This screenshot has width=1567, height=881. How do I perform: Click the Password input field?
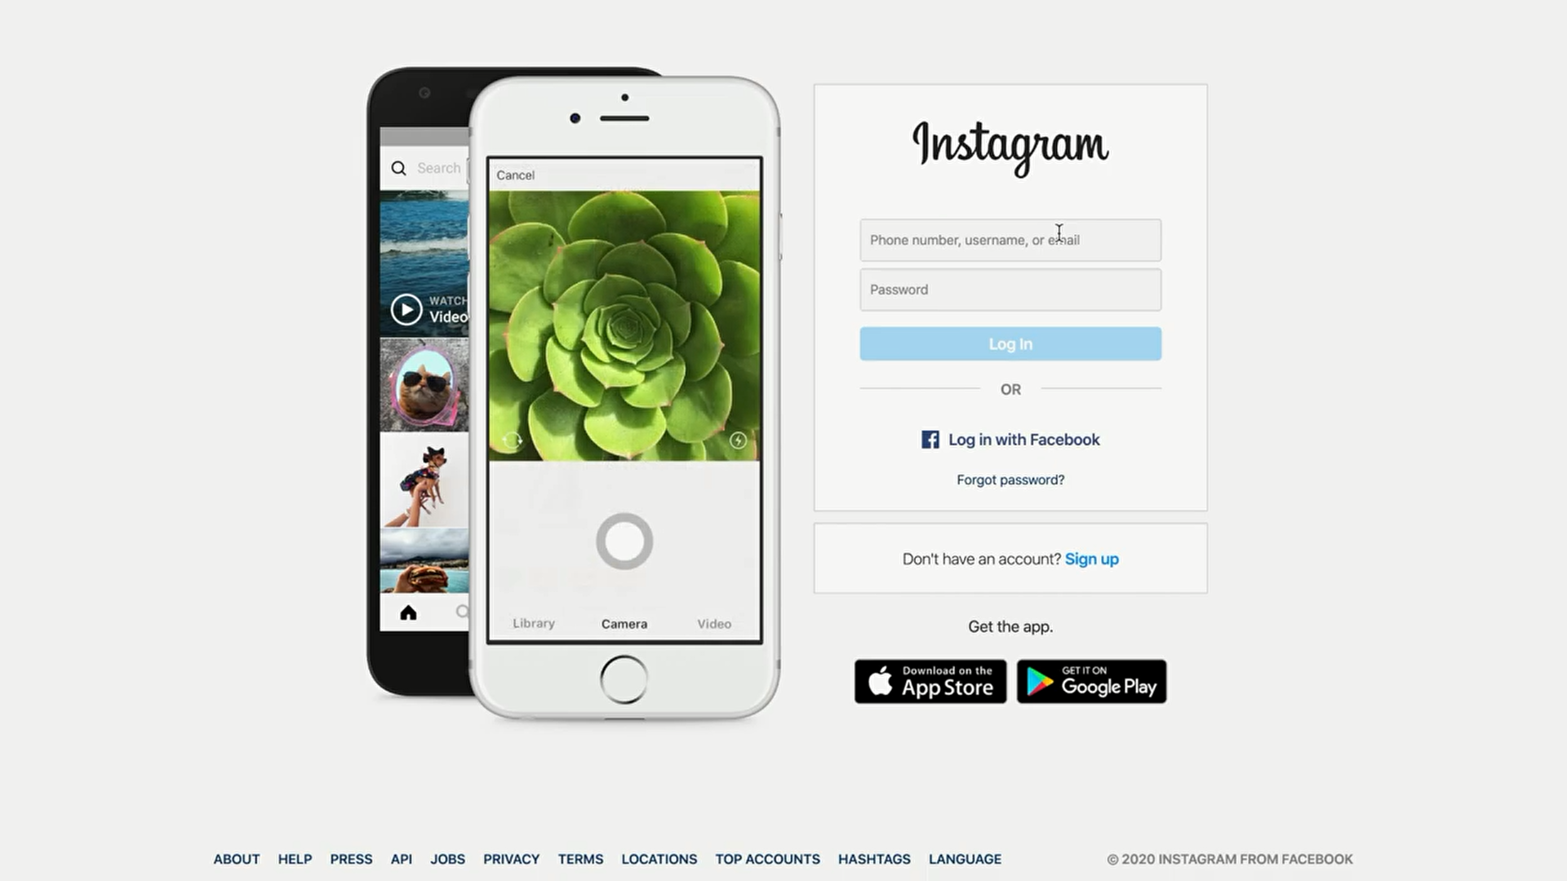(x=1010, y=288)
